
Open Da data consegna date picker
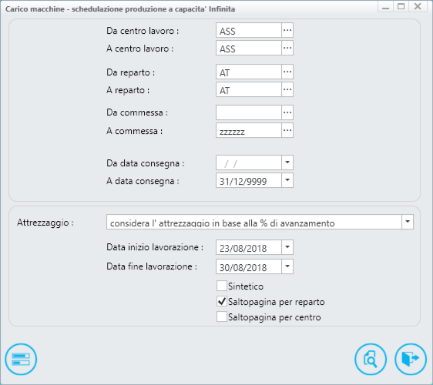287,162
